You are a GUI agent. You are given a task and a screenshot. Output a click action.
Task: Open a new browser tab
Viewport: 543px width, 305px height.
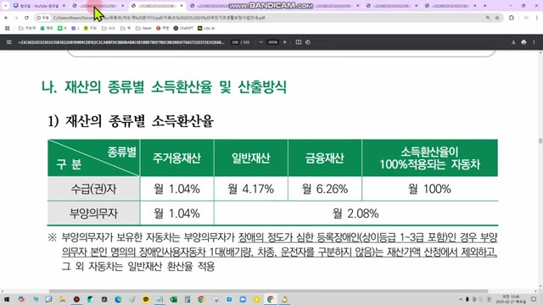(x=484, y=6)
